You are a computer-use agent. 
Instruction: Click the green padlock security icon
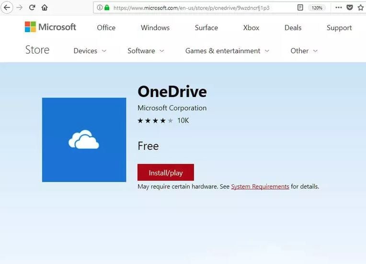point(107,8)
